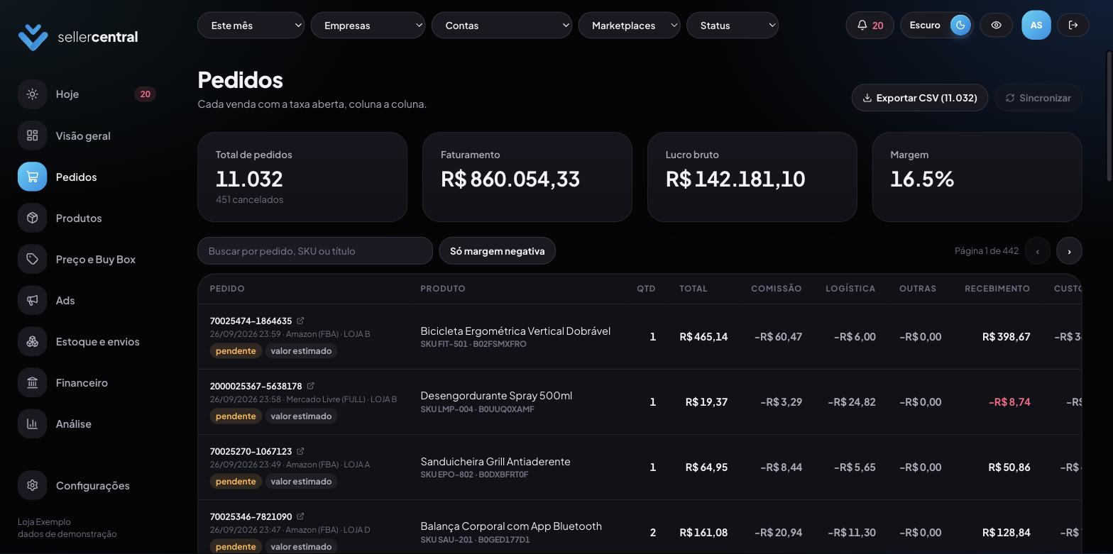Toggle values visibility with eye icon
1113x554 pixels.
996,26
